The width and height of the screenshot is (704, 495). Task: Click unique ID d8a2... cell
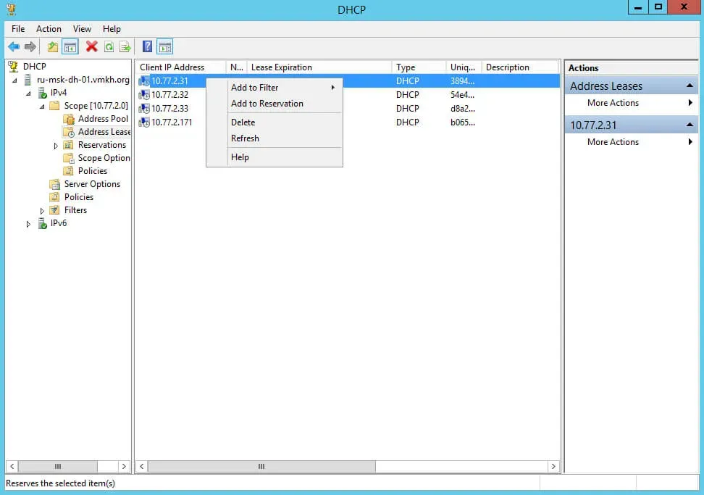[x=462, y=109]
